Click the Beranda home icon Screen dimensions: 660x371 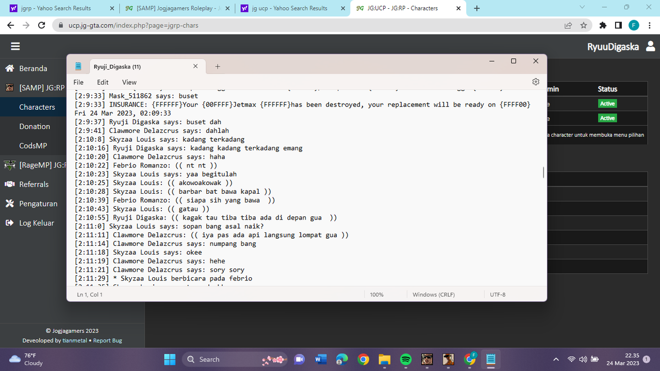[9, 69]
